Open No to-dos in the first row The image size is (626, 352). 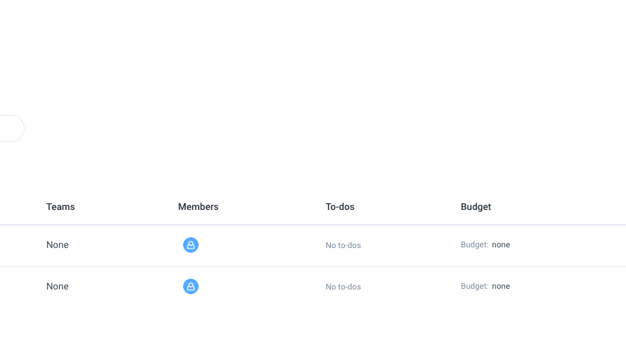[x=343, y=245]
